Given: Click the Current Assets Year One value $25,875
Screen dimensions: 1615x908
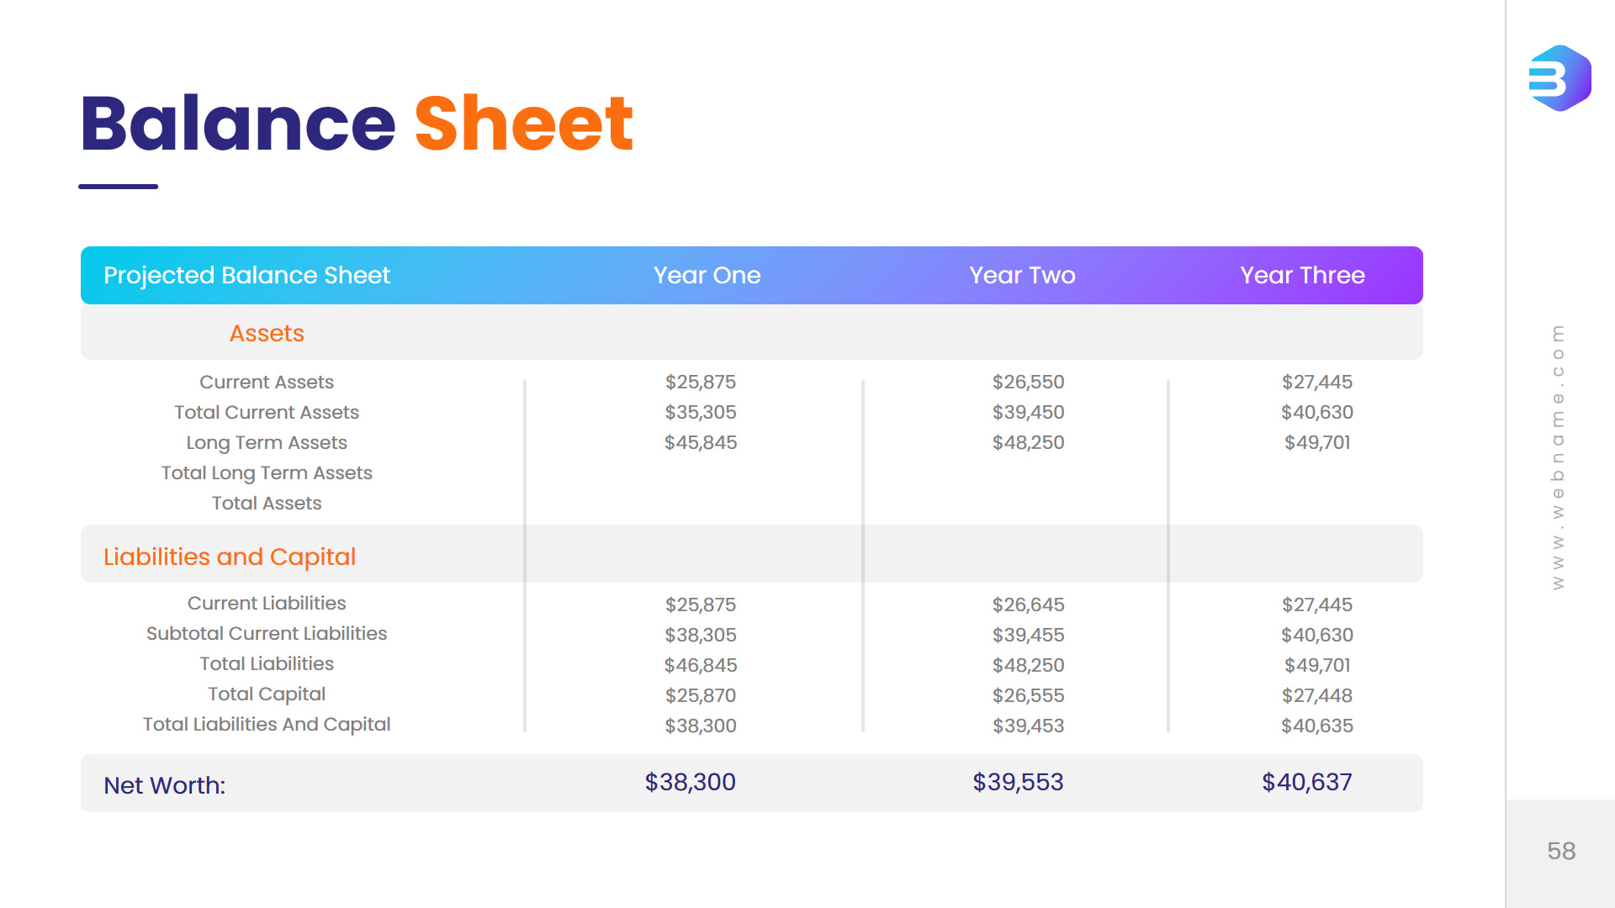Looking at the screenshot, I should 700,382.
